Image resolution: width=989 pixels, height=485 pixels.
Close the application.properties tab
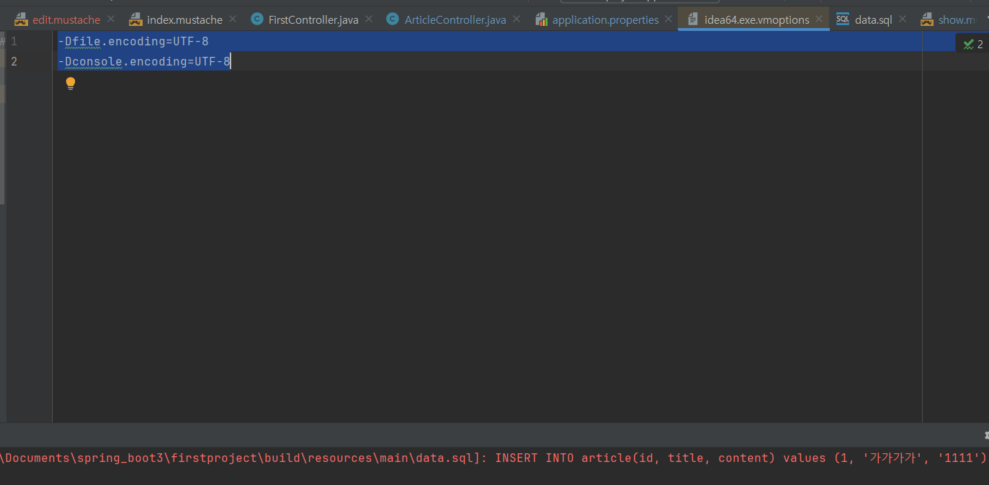coord(668,19)
